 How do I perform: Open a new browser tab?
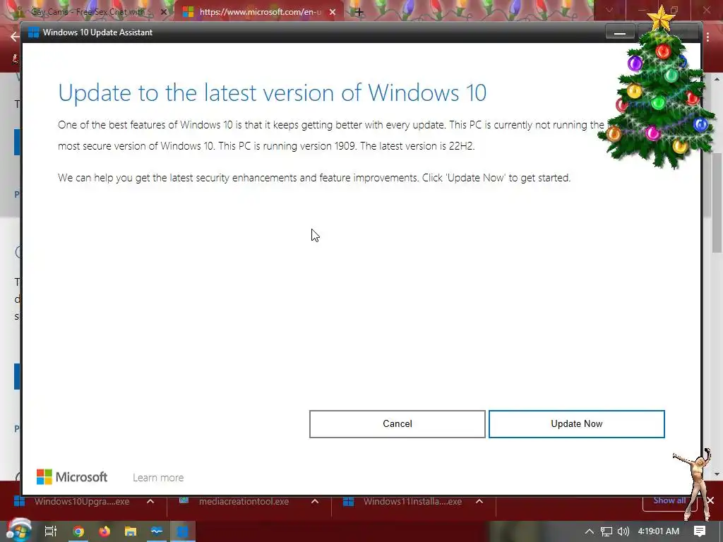(359, 12)
